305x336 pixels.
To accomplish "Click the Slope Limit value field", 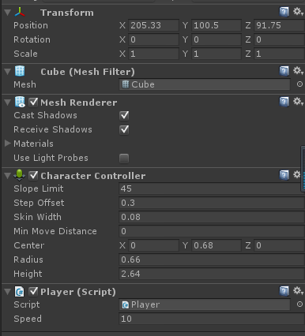I will (x=210, y=189).
